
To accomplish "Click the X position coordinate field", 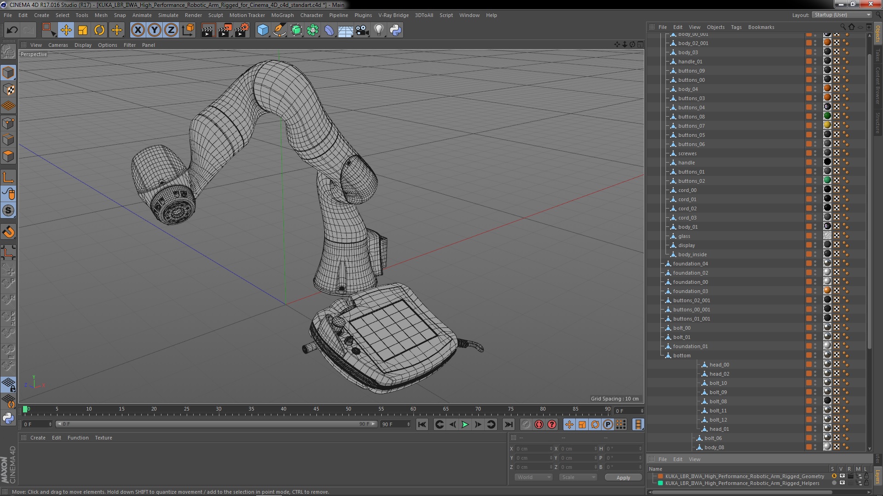I will click(x=533, y=449).
